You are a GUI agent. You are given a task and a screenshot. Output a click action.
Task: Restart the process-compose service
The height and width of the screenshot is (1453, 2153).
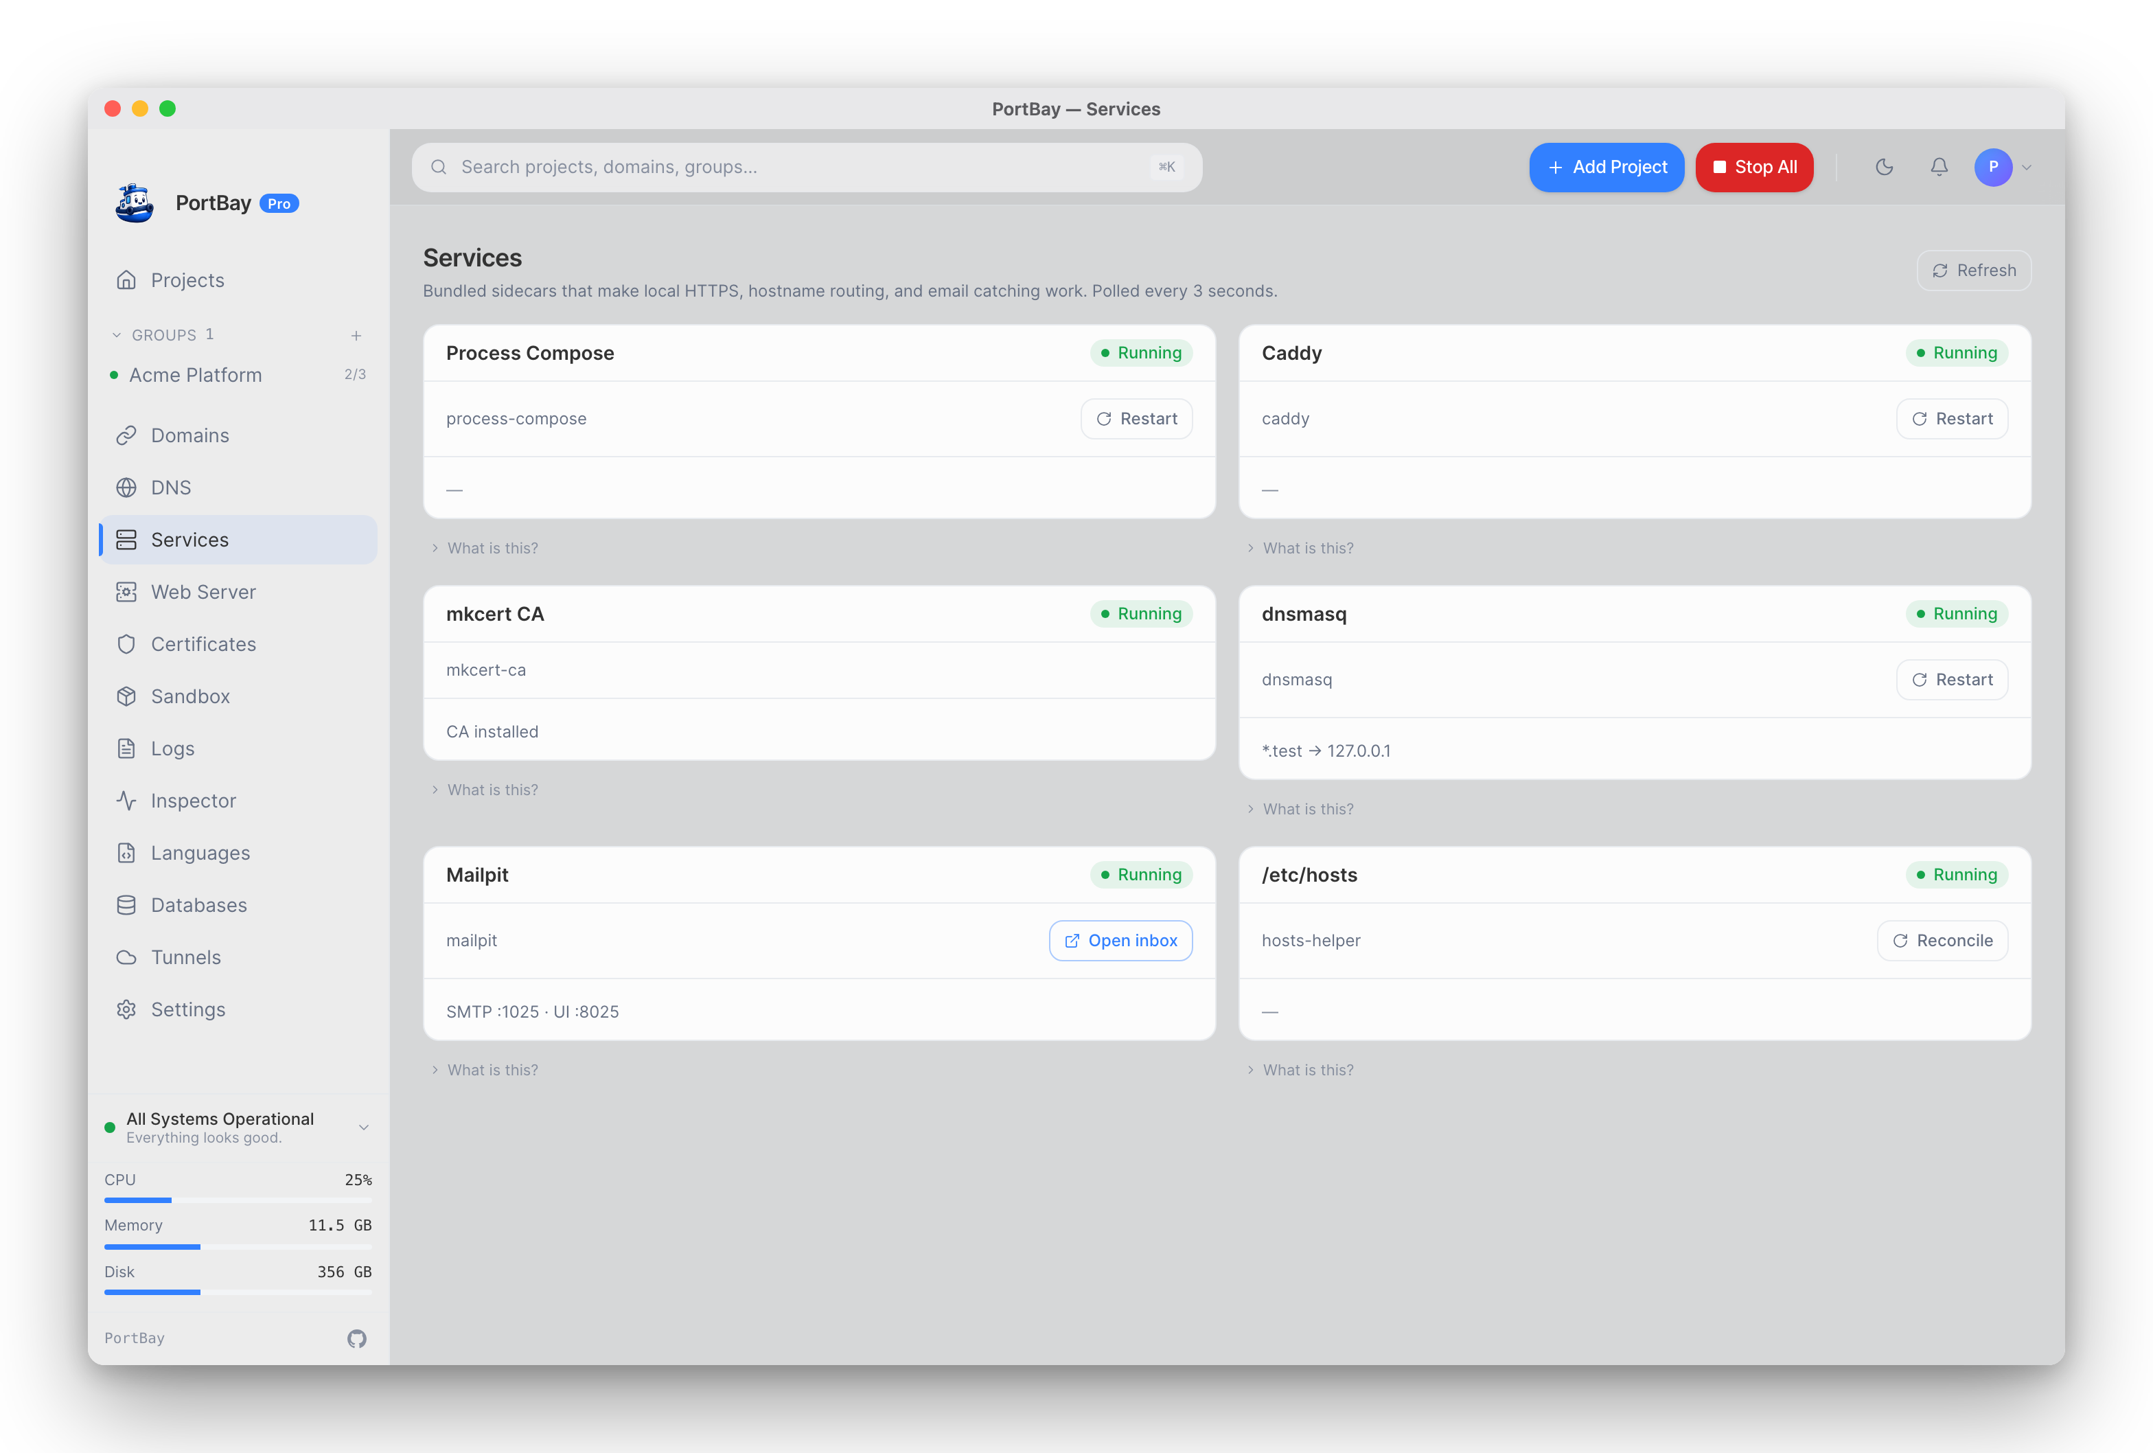(1137, 419)
